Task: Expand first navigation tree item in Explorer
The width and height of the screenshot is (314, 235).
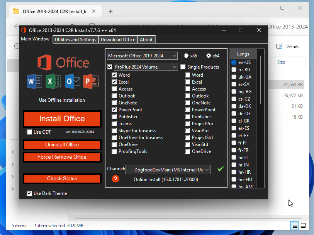Action: click(x=13, y=152)
